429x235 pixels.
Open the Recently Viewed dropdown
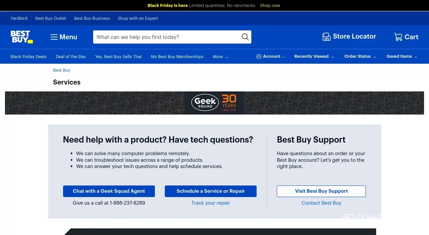(314, 56)
